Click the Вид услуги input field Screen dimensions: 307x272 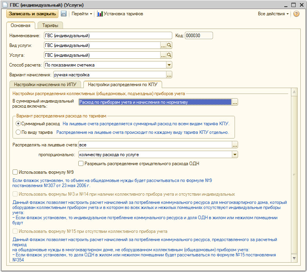[102, 45]
